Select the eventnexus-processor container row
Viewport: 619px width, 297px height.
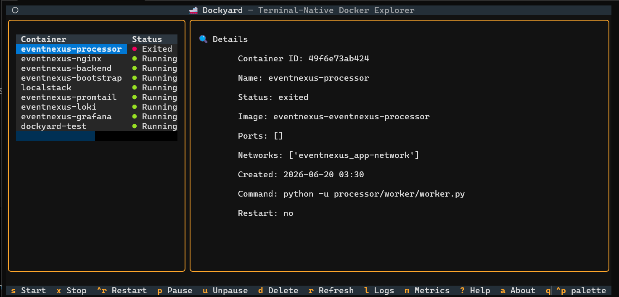[x=97, y=49]
